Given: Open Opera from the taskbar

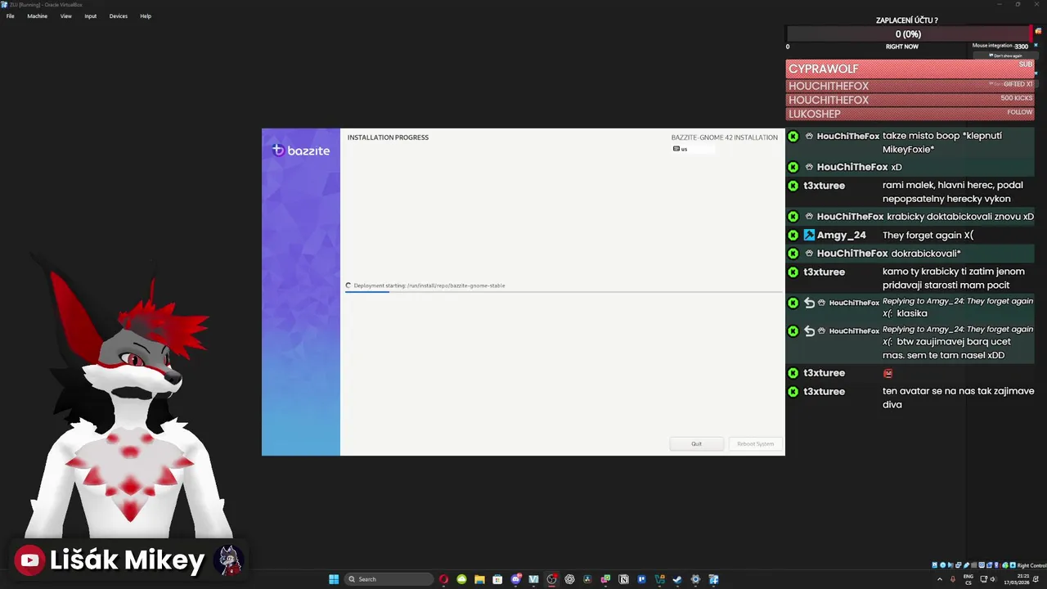Looking at the screenshot, I should click(443, 579).
